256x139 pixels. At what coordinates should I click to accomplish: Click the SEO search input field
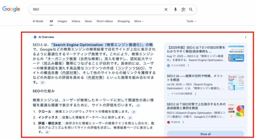pyautogui.click(x=96, y=9)
